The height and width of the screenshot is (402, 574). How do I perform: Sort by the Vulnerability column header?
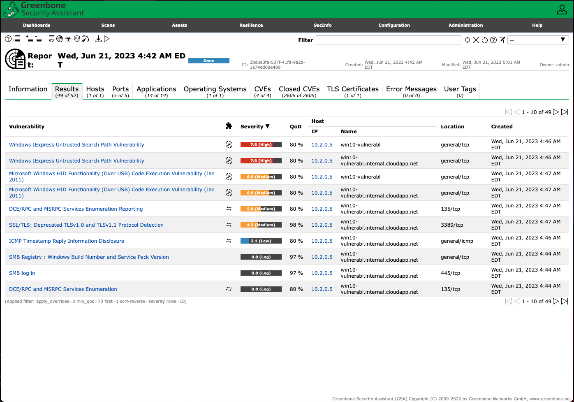coord(27,127)
